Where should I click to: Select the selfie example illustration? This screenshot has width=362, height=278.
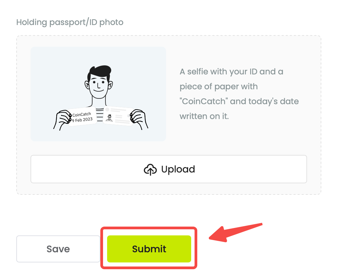tap(98, 94)
